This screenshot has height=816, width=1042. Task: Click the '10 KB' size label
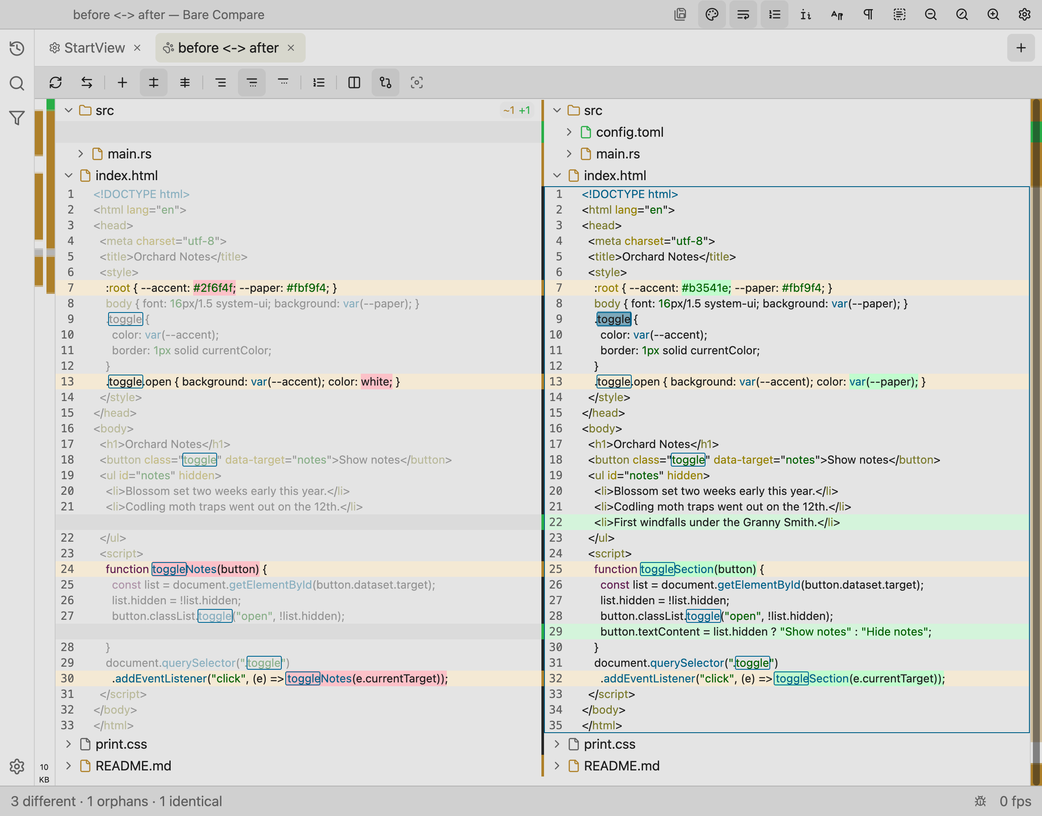44,773
